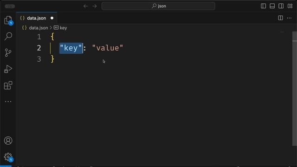The image size is (297, 167).
Task: Show additional views ellipsis in activity bar
Action: (x=8, y=102)
